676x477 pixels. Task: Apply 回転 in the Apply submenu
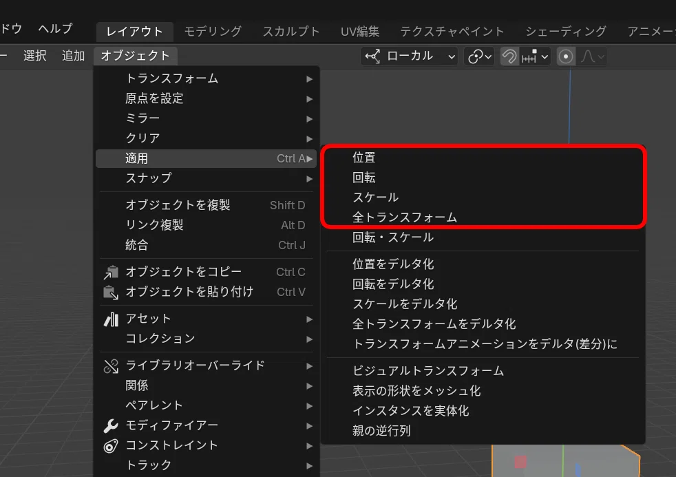pyautogui.click(x=483, y=178)
